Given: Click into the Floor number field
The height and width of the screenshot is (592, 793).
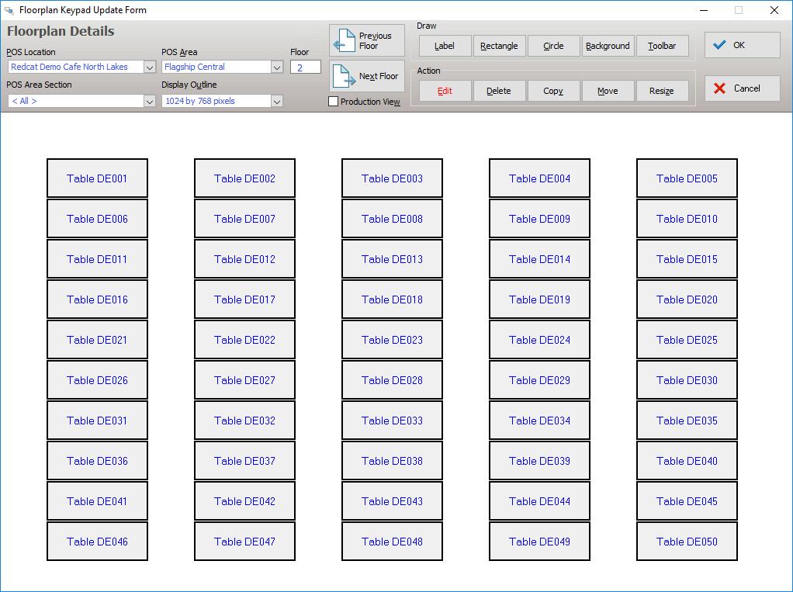Looking at the screenshot, I should coord(305,68).
